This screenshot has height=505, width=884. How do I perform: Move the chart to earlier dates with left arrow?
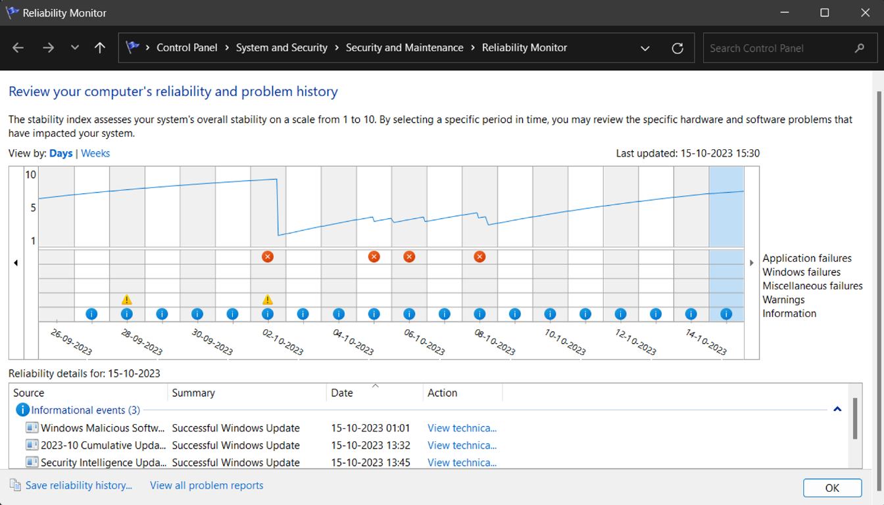tap(16, 263)
